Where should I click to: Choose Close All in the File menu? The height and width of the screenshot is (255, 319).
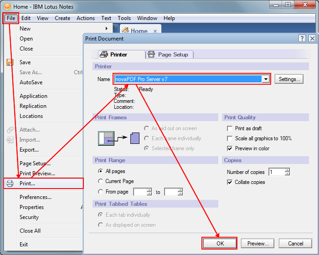point(30,231)
